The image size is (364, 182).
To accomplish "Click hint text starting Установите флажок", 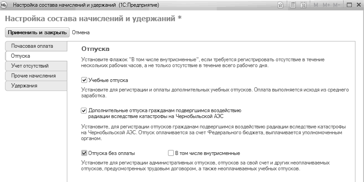I will point(203,63).
